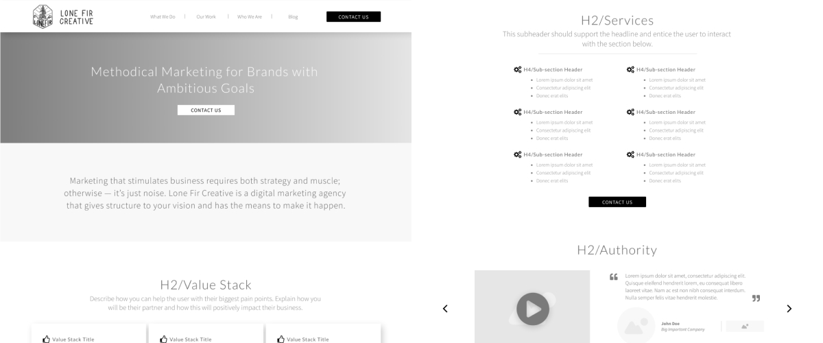This screenshot has width=823, height=343.
Task: Play the Authority section video
Action: [x=533, y=308]
